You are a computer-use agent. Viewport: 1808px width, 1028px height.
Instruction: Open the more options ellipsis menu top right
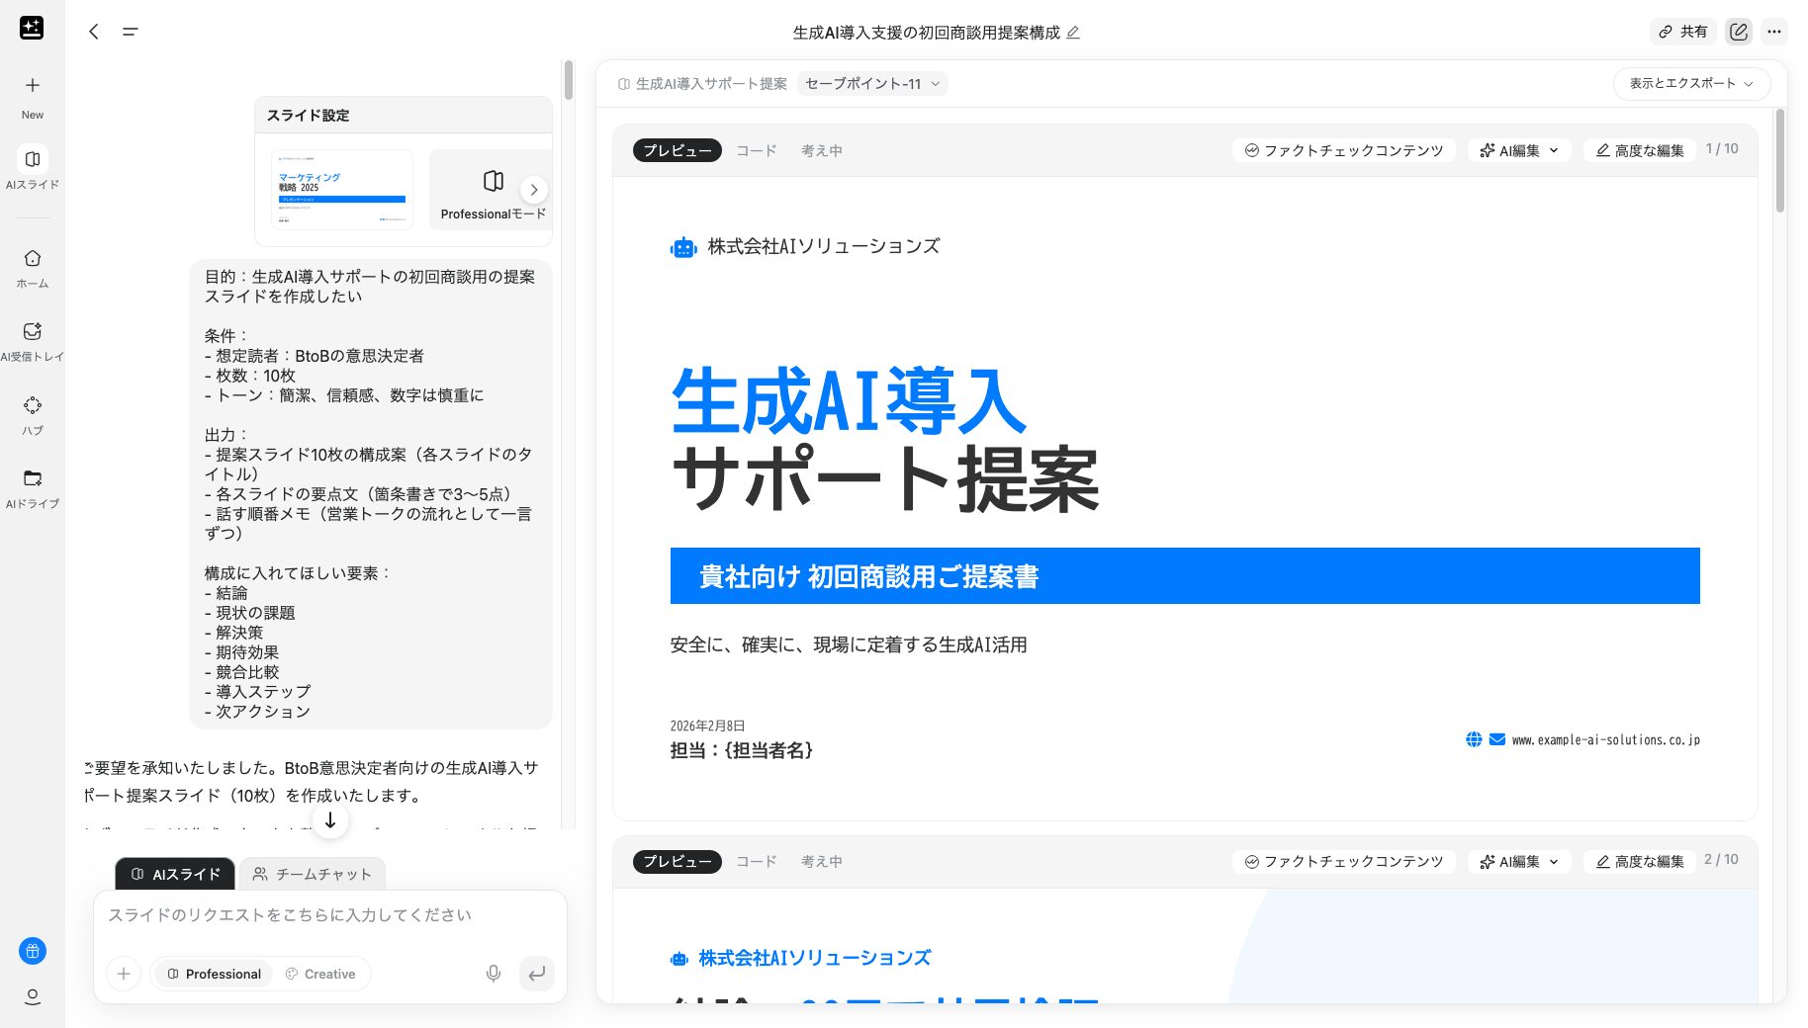(1774, 31)
